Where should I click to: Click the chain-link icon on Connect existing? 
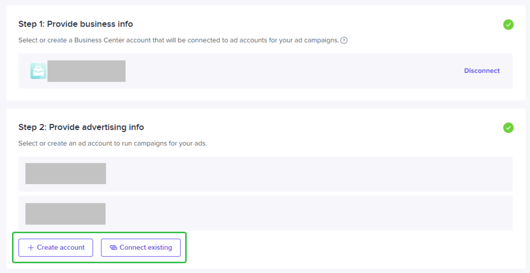pyautogui.click(x=113, y=248)
